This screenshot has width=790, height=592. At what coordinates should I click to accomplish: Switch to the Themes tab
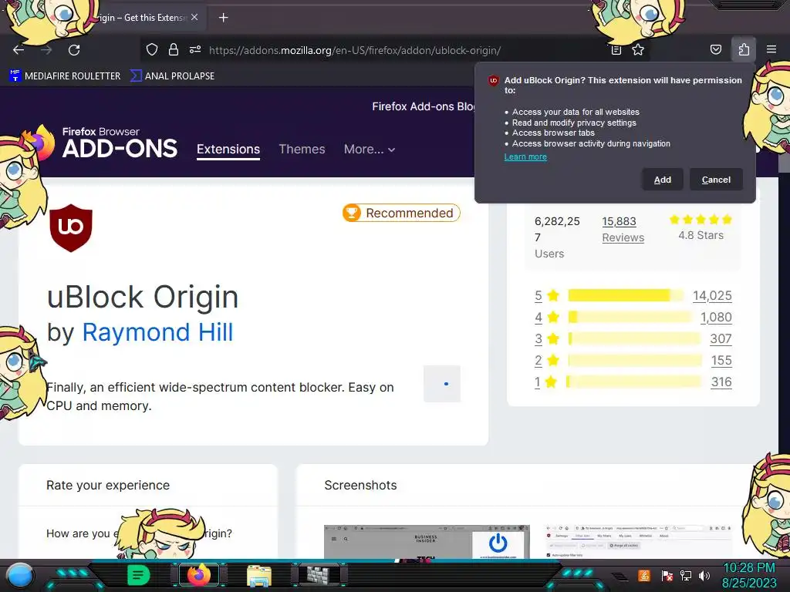click(x=302, y=149)
